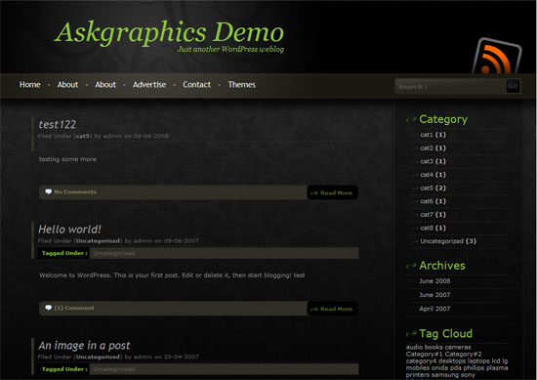This screenshot has height=380, width=537.
Task: Open the Themes menu item
Action: 241,85
